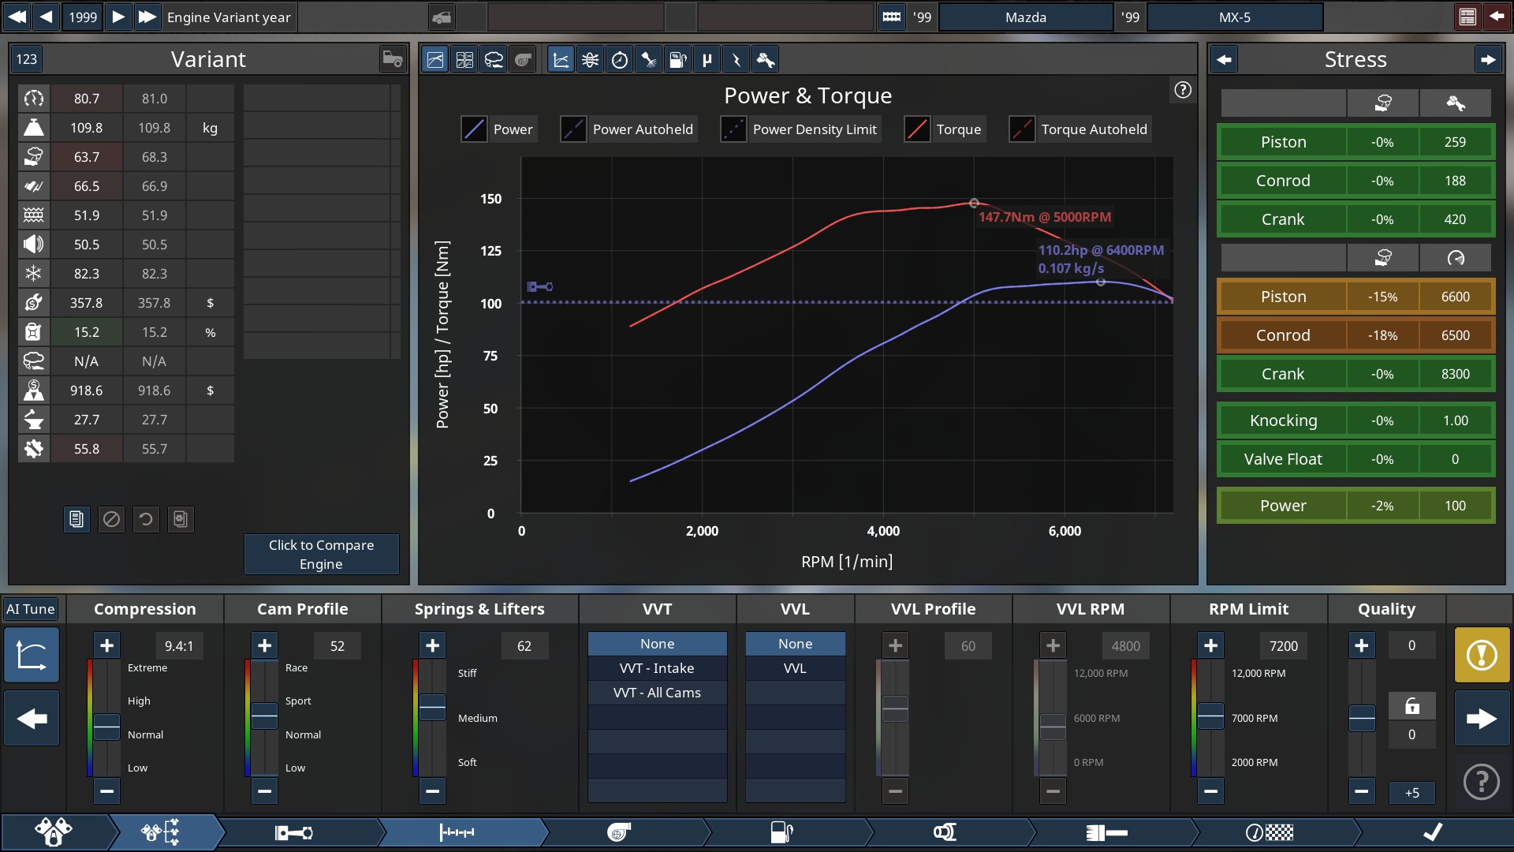Open the stopwatch timing graph
The width and height of the screenshot is (1514, 852).
(619, 59)
